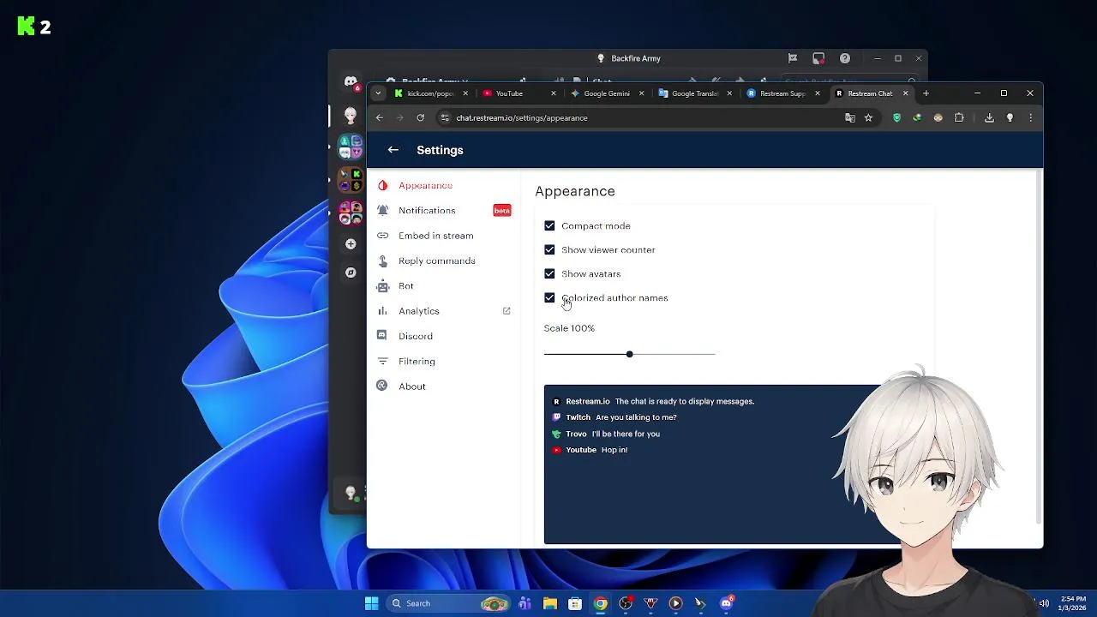Toggle the Show viewer counter checkbox
This screenshot has height=617, width=1097.
tap(549, 249)
